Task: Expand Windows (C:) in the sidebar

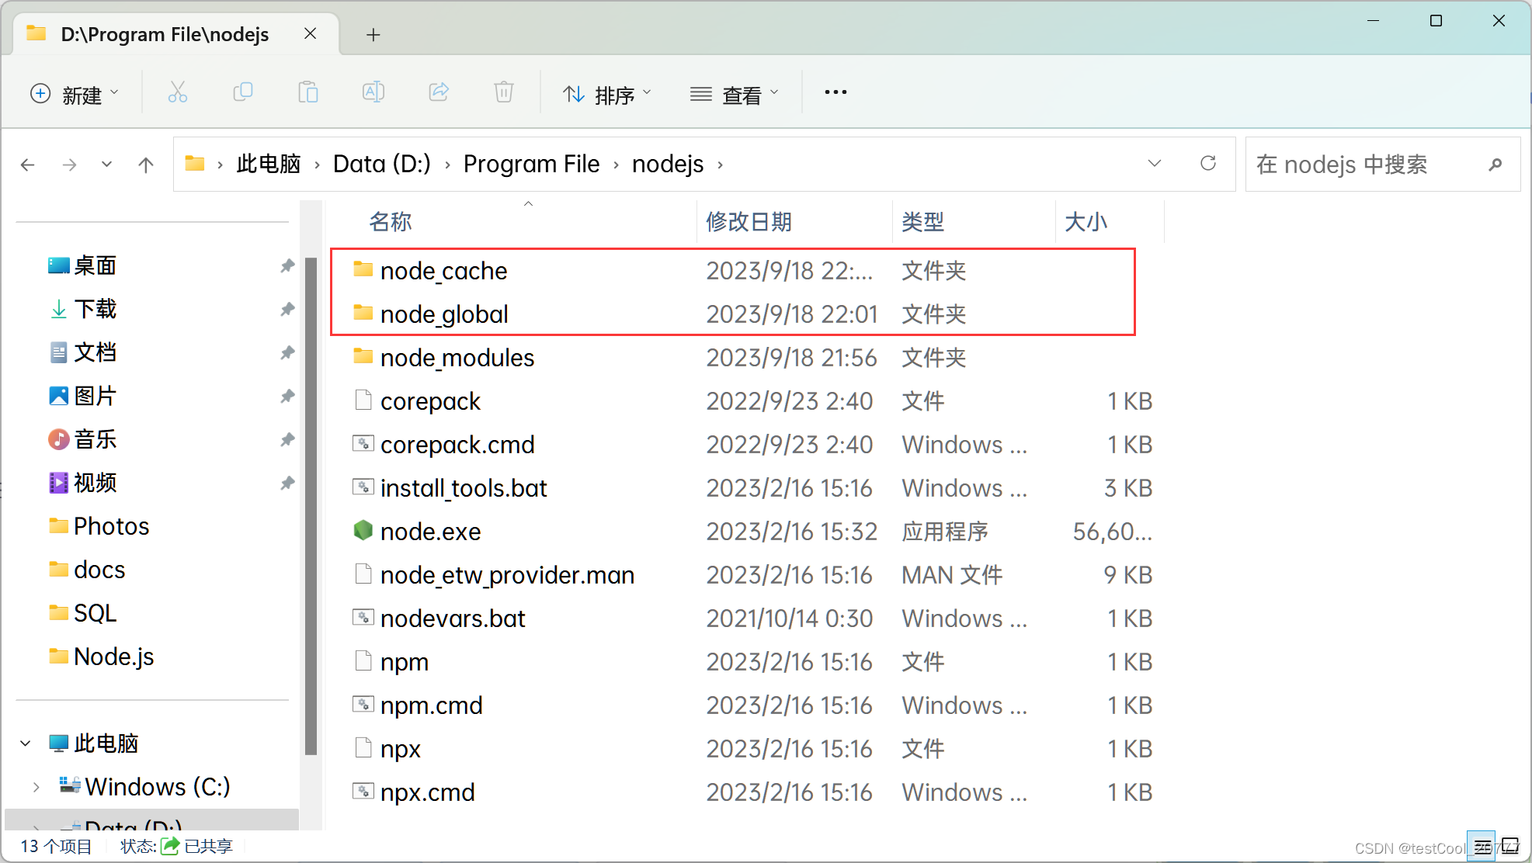Action: (36, 786)
